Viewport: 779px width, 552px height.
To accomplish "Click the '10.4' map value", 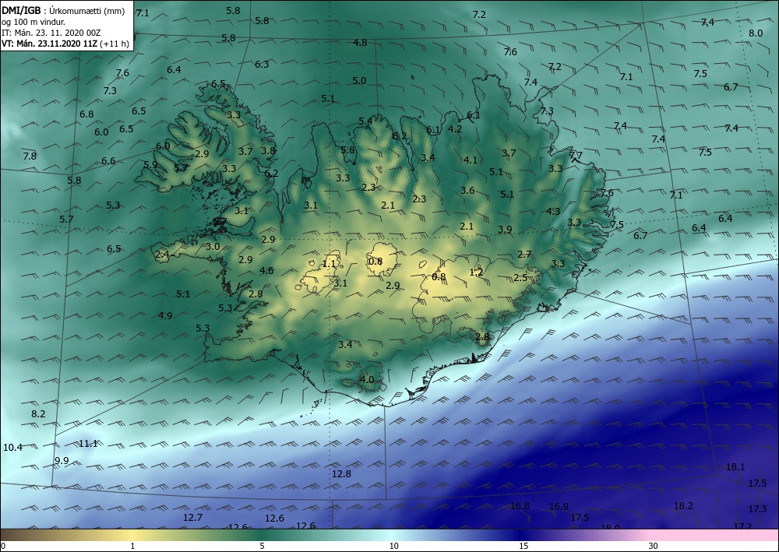I will pyautogui.click(x=12, y=447).
